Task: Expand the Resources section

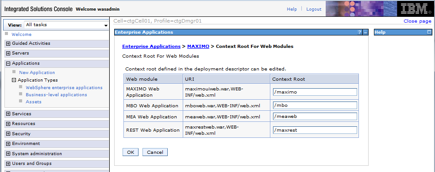Action: click(8, 124)
